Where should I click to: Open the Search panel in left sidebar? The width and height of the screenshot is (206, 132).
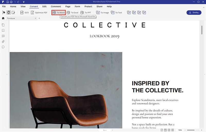(x=3, y=47)
